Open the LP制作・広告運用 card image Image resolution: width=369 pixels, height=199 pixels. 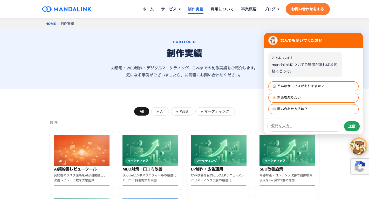click(219, 151)
